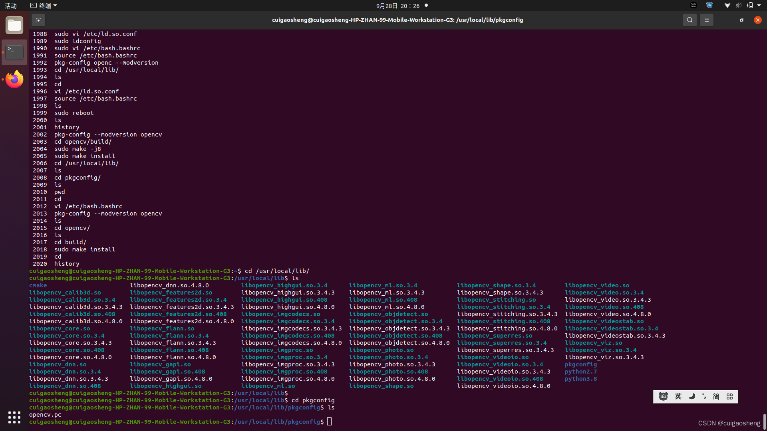
Task: Click the Pigcha Proxy tray icon
Action: point(693,5)
